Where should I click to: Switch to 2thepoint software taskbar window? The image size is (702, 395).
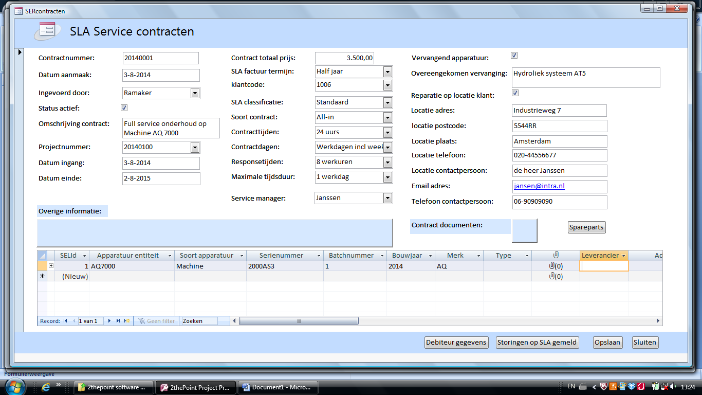(114, 387)
